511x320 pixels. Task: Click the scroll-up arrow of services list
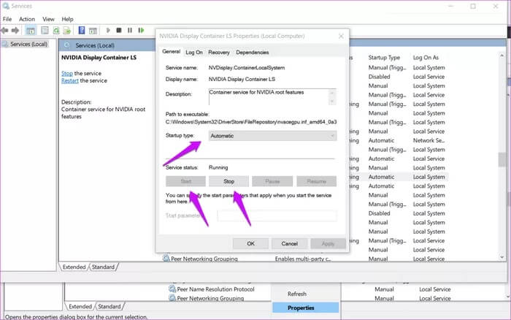pos(502,56)
